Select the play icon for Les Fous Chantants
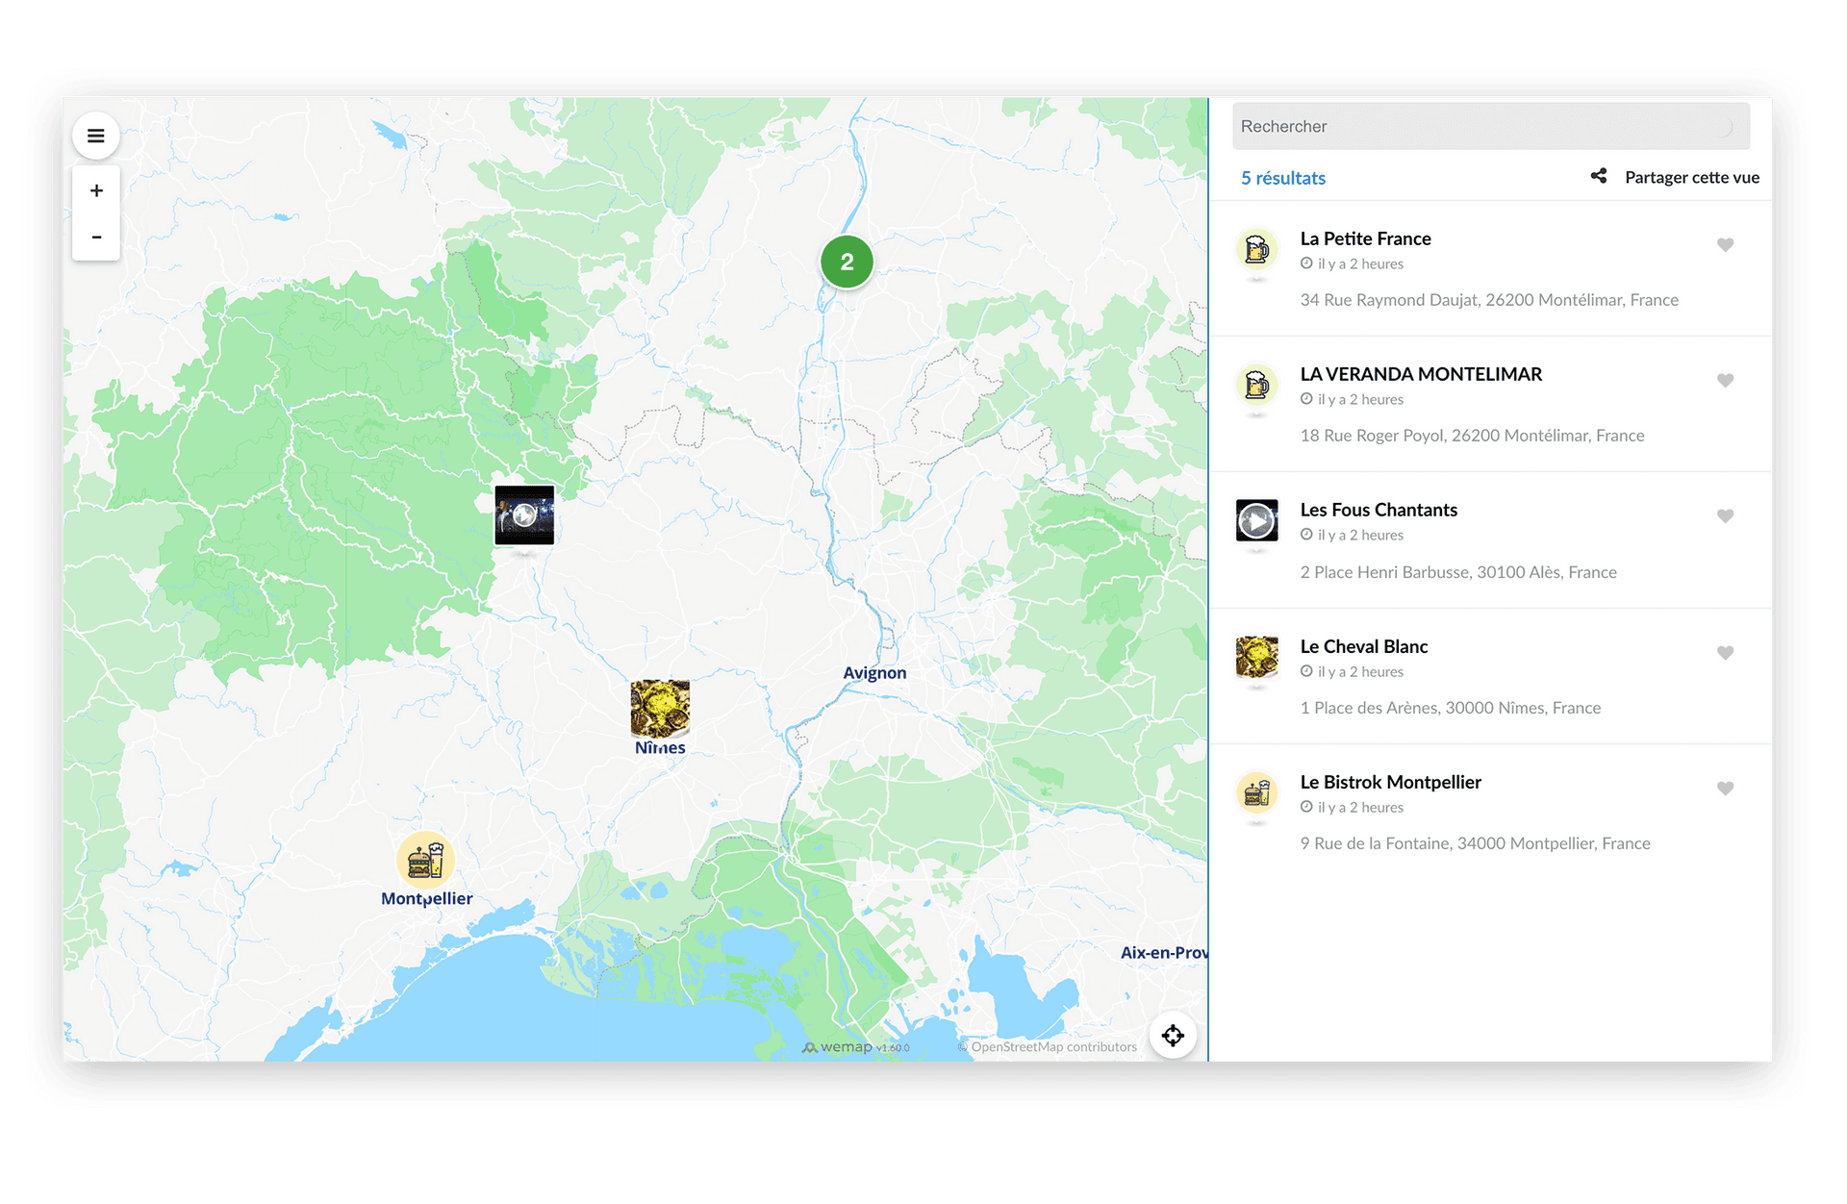This screenshot has width=1847, height=1204. click(1256, 519)
